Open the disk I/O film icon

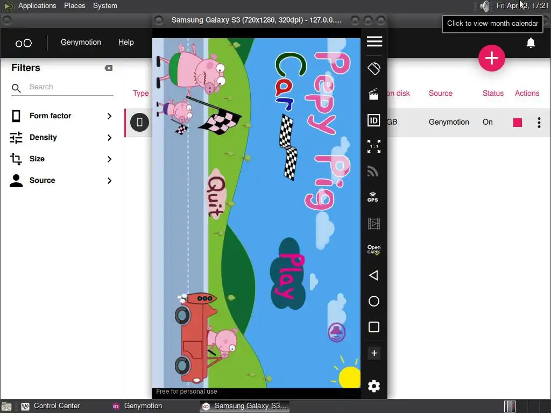pos(374,223)
